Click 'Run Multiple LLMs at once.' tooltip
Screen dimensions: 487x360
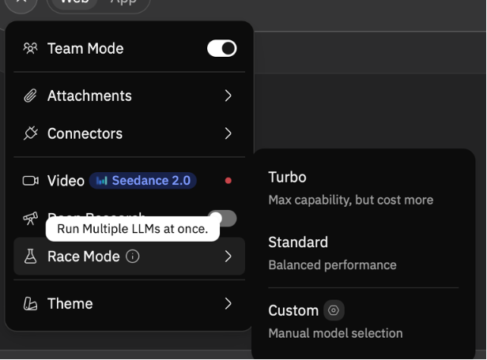tap(133, 229)
